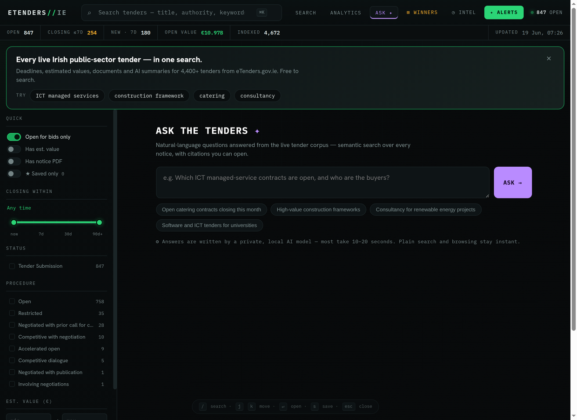
Task: Click the NEW · 7D 180 stat
Action: pos(131,33)
